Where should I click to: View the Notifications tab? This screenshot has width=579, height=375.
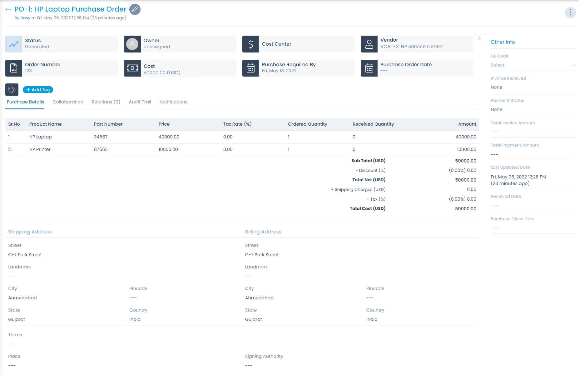173,102
